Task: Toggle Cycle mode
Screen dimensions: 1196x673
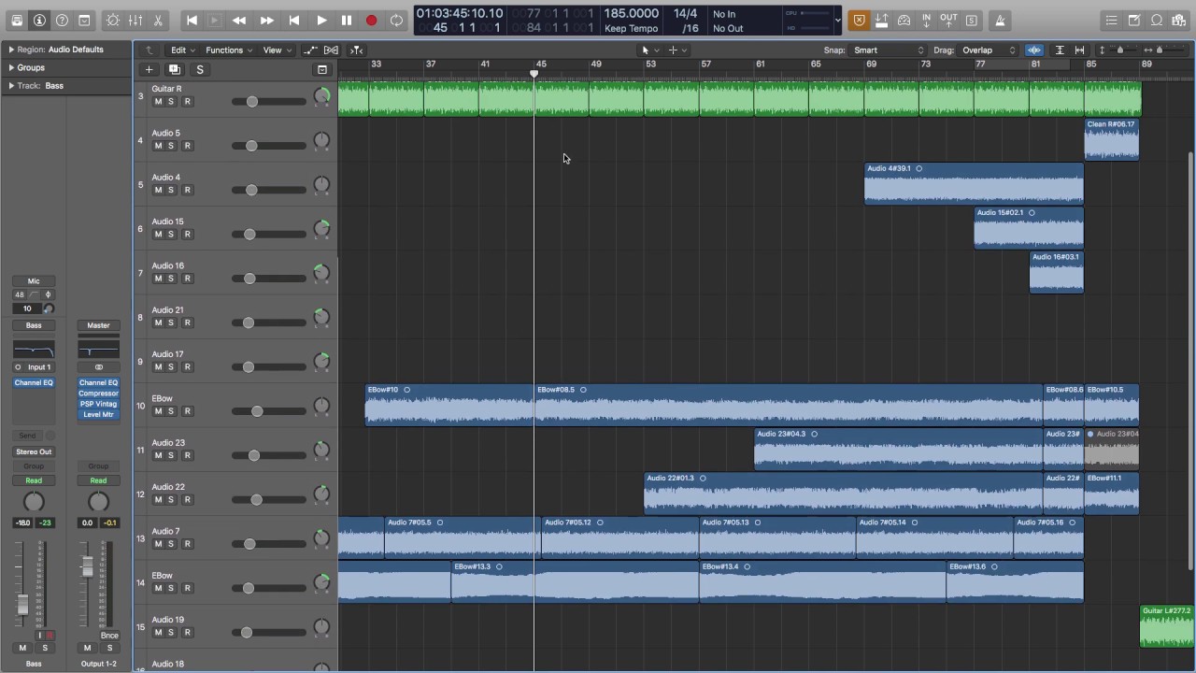Action: point(397,21)
